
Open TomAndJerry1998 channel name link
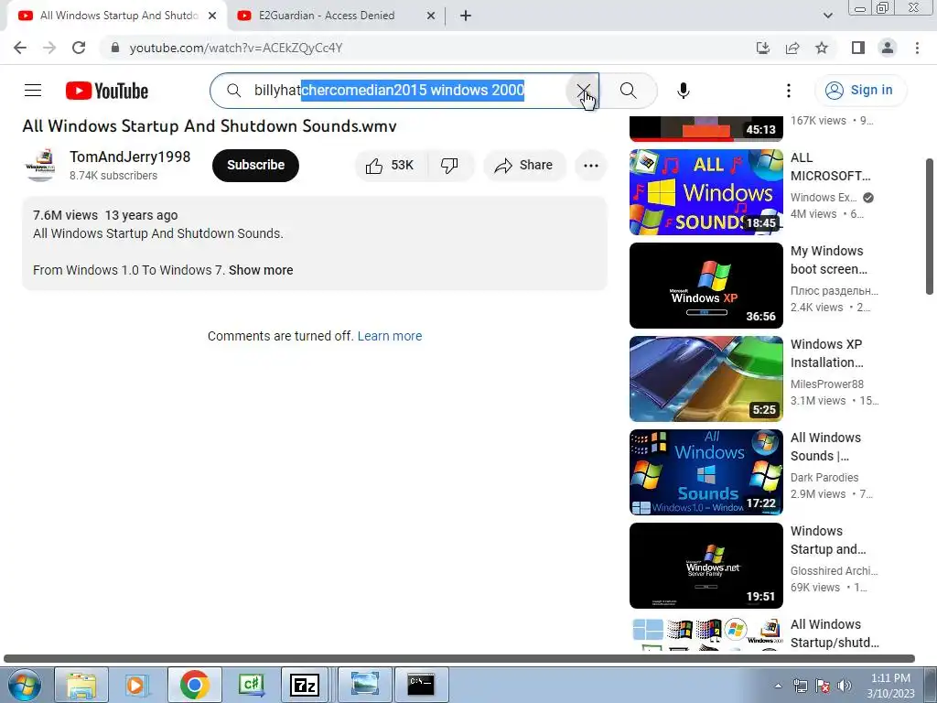pyautogui.click(x=130, y=157)
